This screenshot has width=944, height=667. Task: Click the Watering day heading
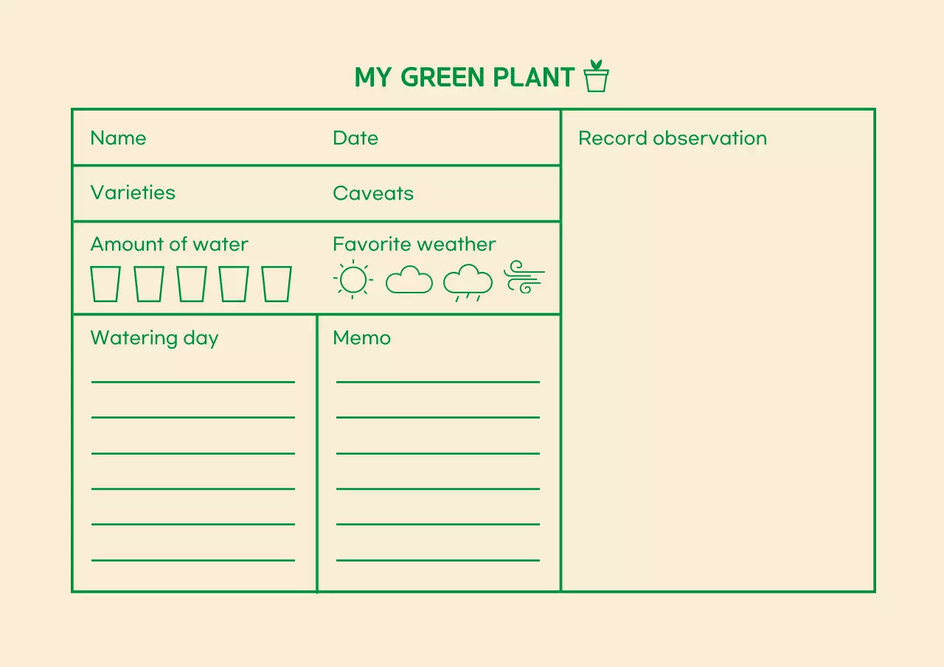tap(154, 338)
